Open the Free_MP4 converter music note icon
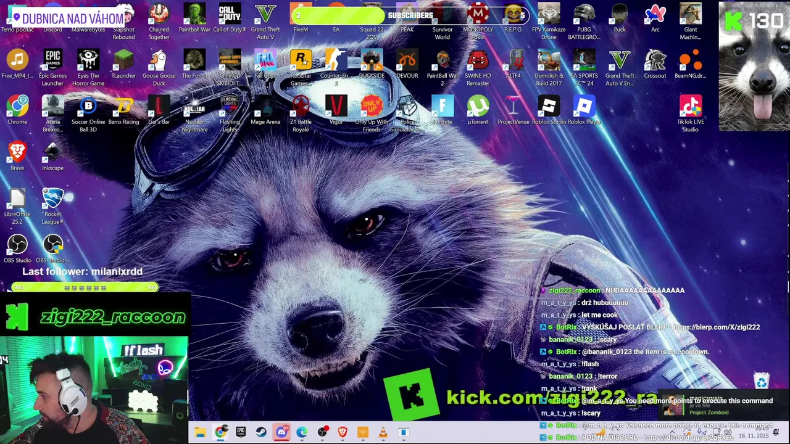Image resolution: width=790 pixels, height=444 pixels. (17, 65)
